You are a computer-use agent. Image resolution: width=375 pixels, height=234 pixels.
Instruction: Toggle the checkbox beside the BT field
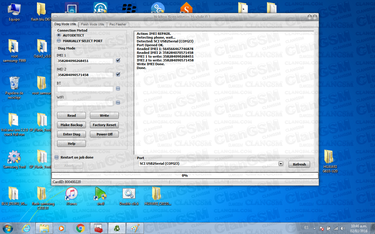point(118,89)
